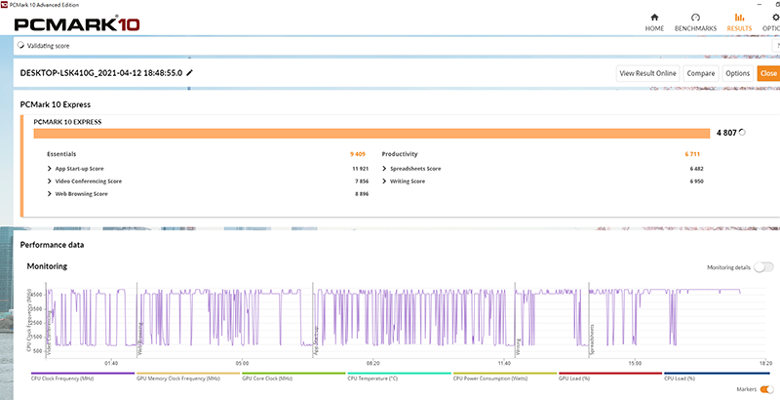Click the Writing Score value 6 950
The width and height of the screenshot is (780, 400).
[x=696, y=181]
